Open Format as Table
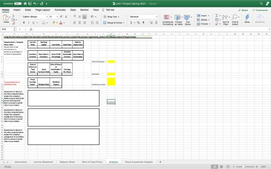The height and width of the screenshot is (169, 271). point(178,20)
